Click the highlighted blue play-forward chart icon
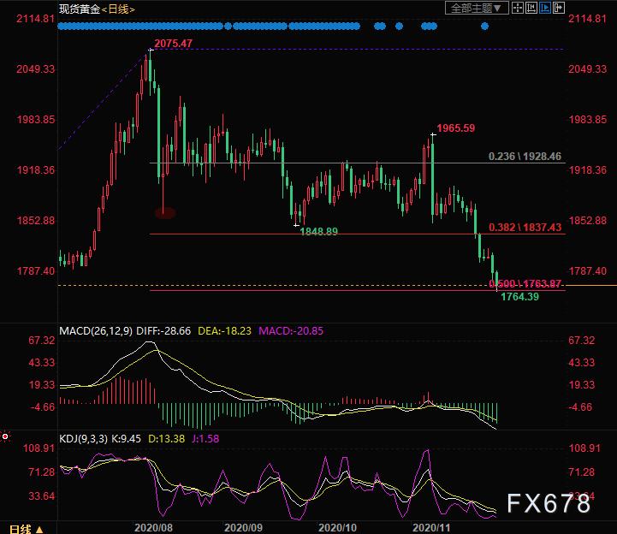617x534 pixels. click(x=544, y=9)
